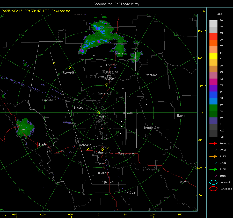Click the Cochrane label
This screenshot has width=233, height=218.
coord(85,145)
